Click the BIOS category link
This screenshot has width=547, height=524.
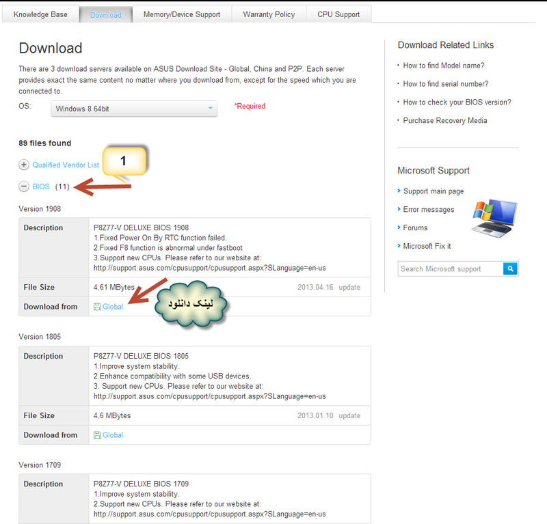click(41, 187)
